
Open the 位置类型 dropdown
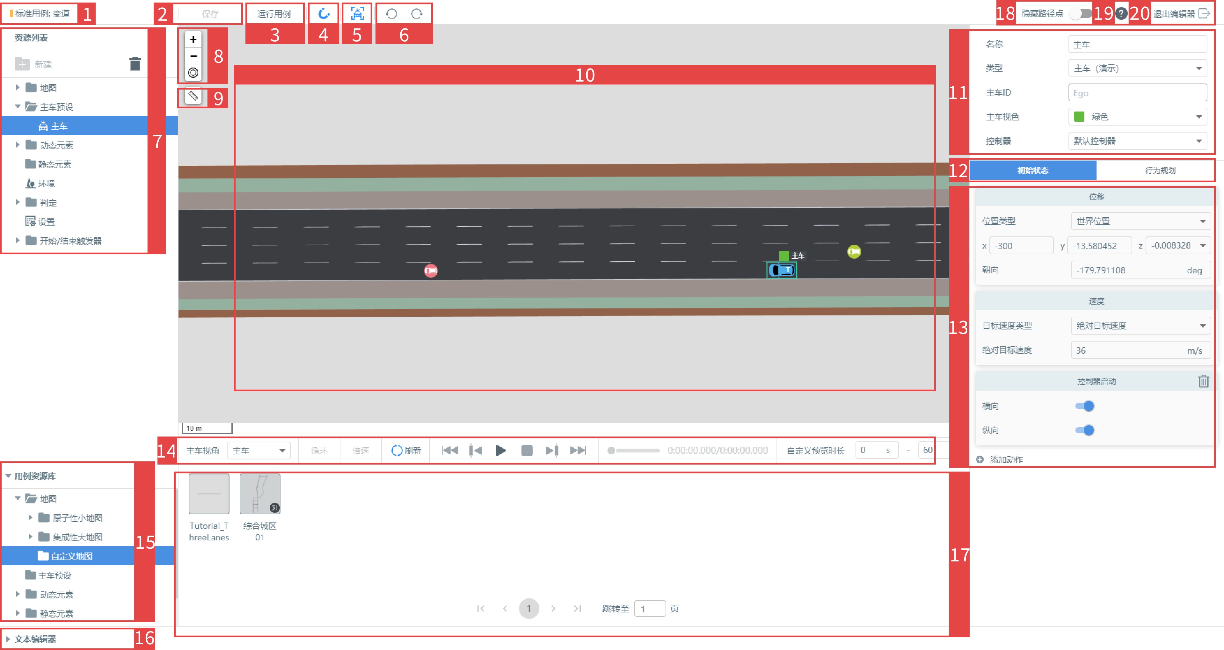[x=1140, y=221]
